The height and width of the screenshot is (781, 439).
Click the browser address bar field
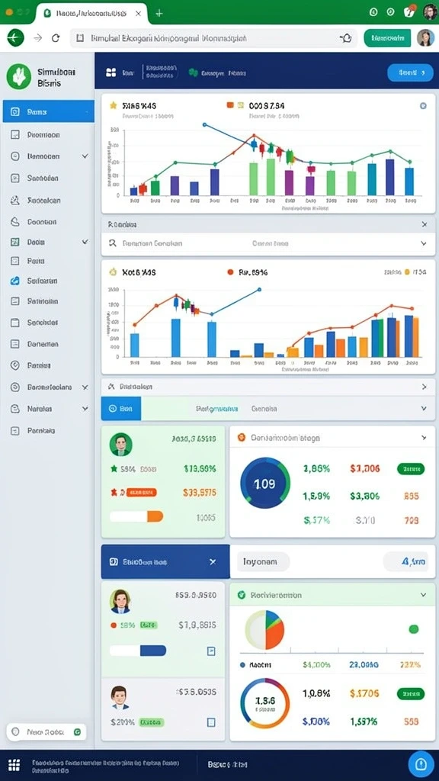[x=214, y=38]
